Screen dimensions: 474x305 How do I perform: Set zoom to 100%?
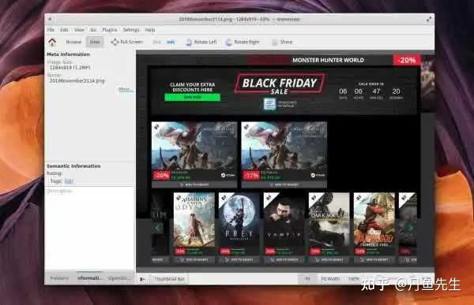(353, 279)
